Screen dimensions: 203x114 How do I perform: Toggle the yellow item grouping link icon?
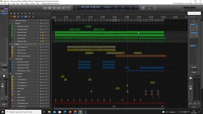click(x=15, y=17)
